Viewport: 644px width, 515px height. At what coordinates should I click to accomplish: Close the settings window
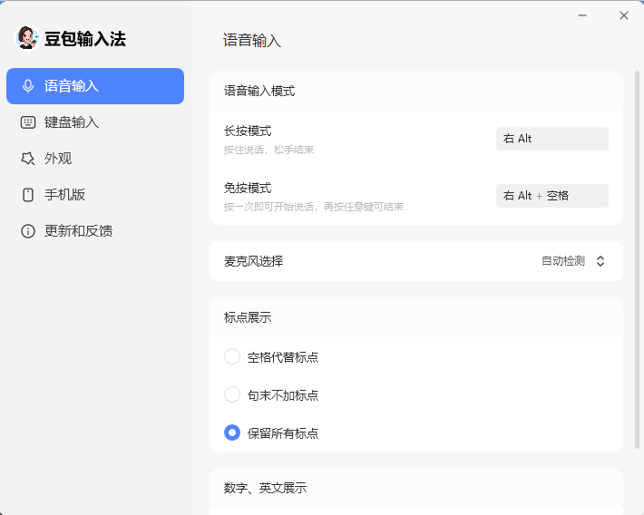point(624,15)
